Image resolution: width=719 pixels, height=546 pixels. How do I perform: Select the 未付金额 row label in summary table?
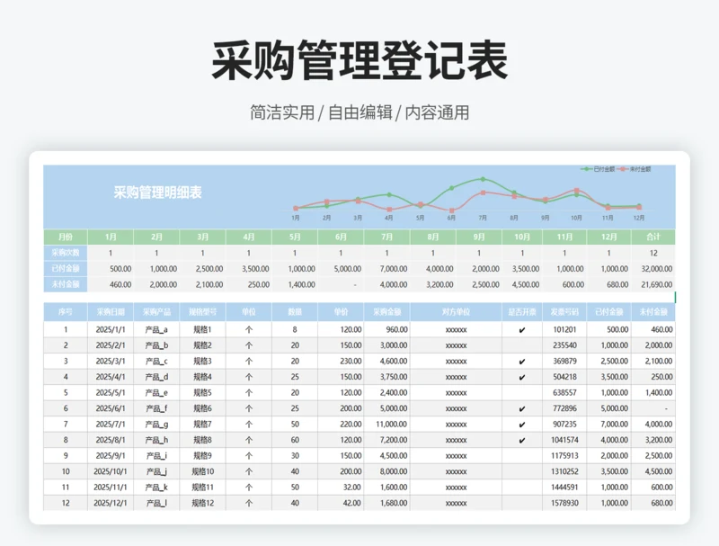(x=66, y=284)
